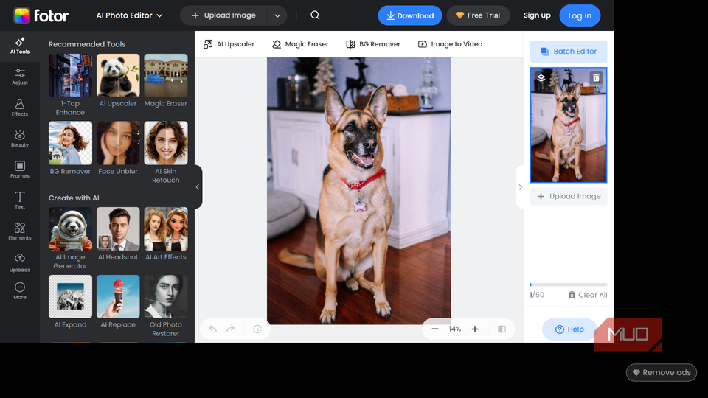This screenshot has height=398, width=708.
Task: Start the Free Trial
Action: click(478, 15)
